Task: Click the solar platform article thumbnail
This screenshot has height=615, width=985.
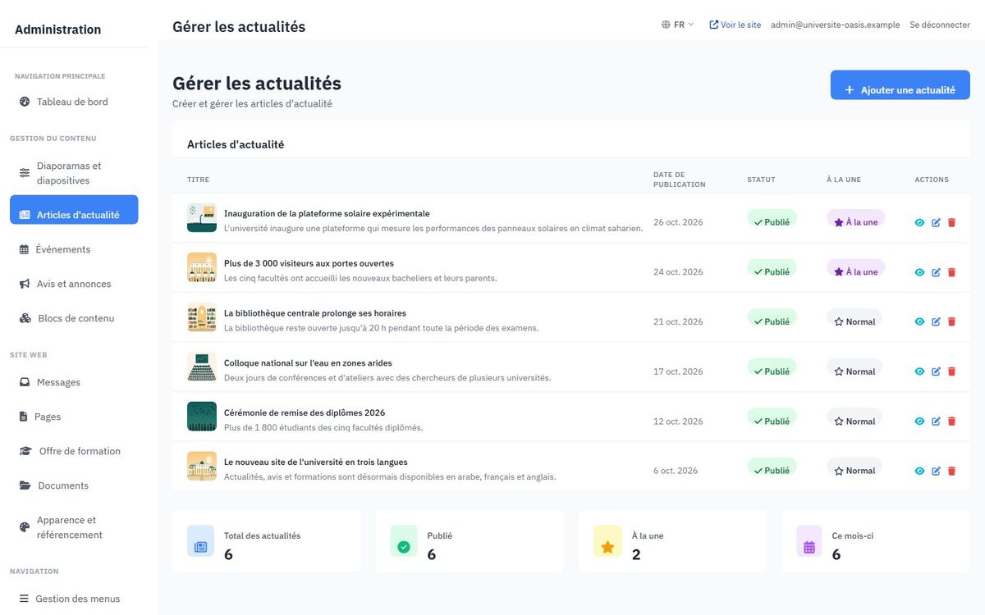Action: (202, 218)
